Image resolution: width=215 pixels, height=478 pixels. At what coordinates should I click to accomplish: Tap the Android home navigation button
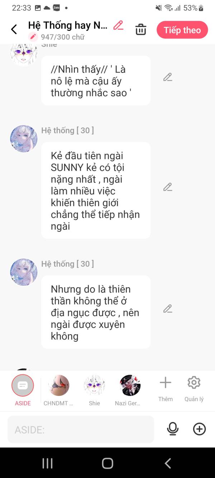point(107,463)
